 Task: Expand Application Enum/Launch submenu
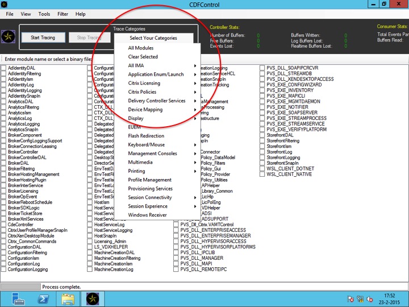[x=157, y=74]
